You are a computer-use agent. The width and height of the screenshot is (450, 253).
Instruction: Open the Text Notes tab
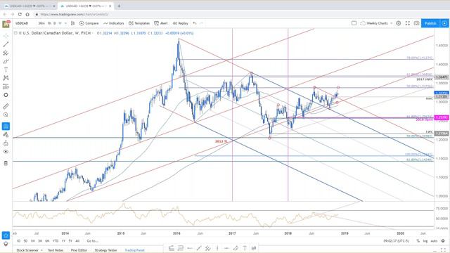[x=56, y=250]
